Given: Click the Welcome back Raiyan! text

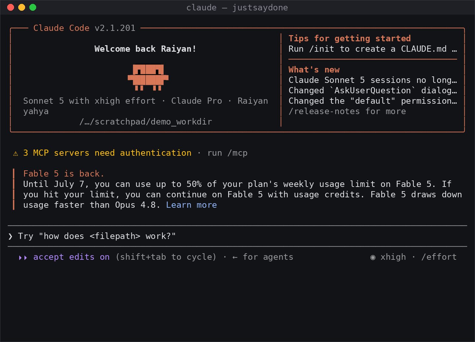Looking at the screenshot, I should click(145, 49).
